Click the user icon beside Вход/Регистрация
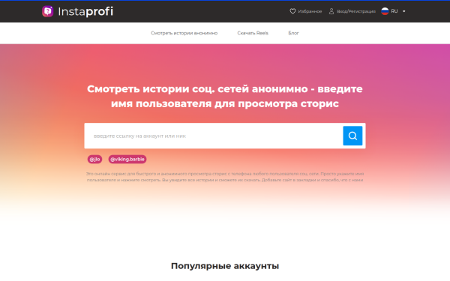 tap(331, 11)
